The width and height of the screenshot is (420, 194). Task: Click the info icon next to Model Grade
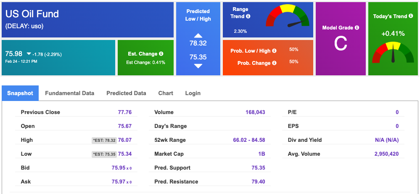(x=357, y=28)
